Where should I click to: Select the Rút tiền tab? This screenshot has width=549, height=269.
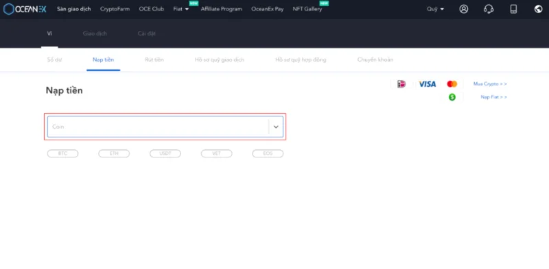154,60
